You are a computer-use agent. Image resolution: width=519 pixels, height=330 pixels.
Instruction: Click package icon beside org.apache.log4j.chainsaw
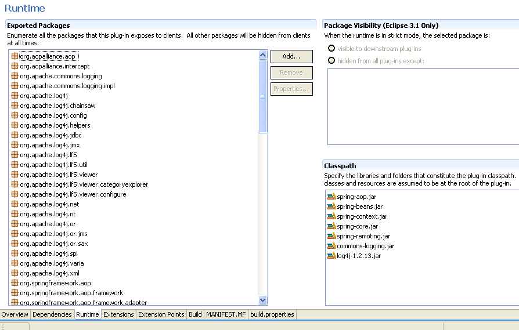pyautogui.click(x=15, y=106)
